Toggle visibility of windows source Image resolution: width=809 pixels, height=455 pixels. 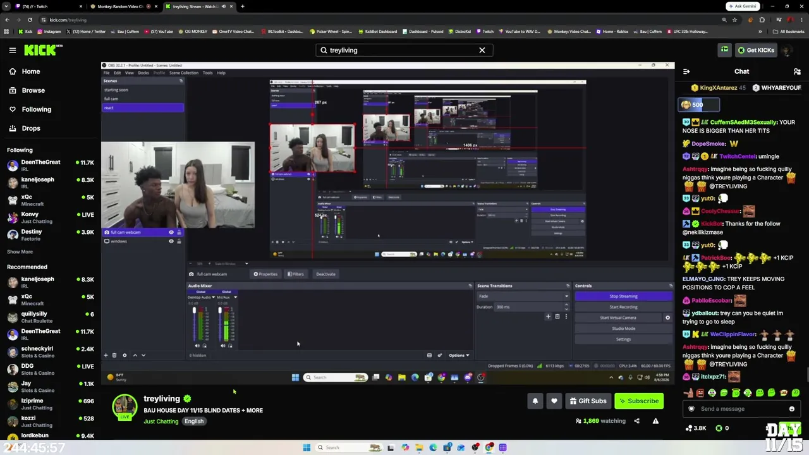(171, 241)
